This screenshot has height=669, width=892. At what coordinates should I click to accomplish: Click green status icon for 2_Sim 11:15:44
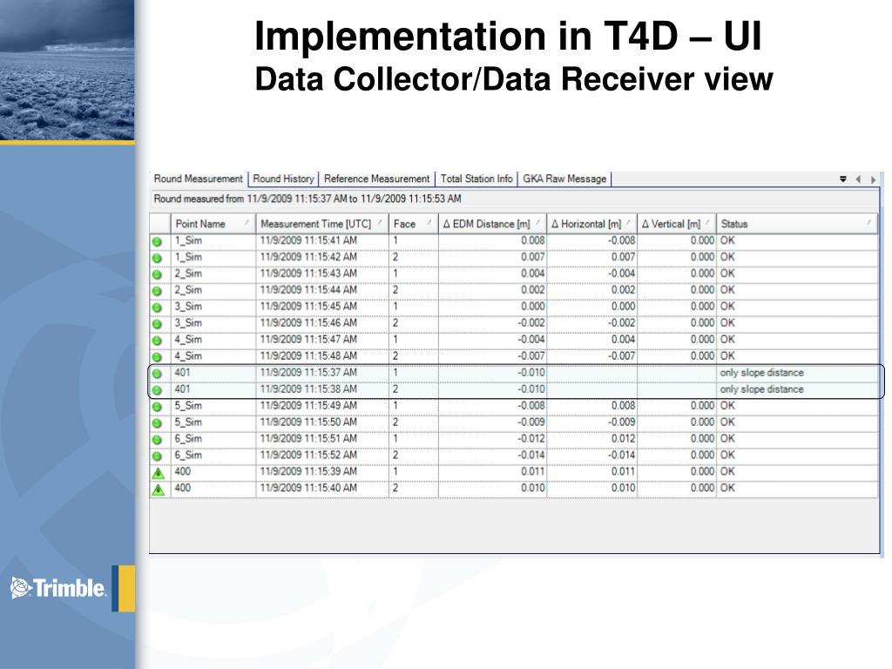(x=158, y=291)
